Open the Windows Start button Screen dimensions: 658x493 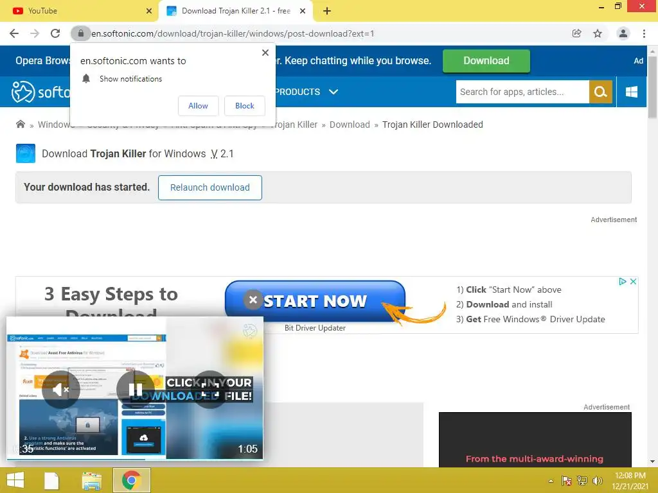tap(15, 480)
